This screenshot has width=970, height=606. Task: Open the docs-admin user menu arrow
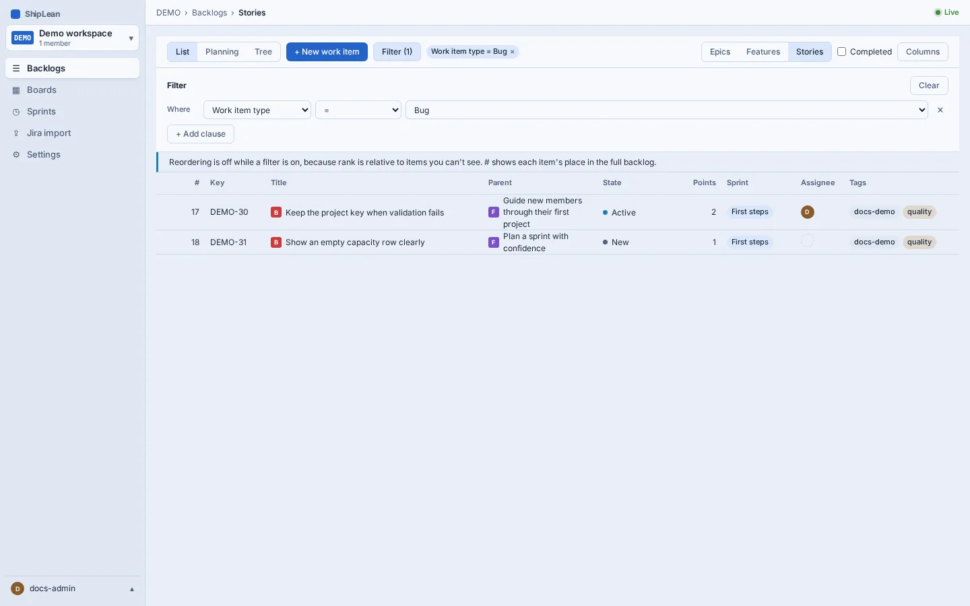[132, 589]
